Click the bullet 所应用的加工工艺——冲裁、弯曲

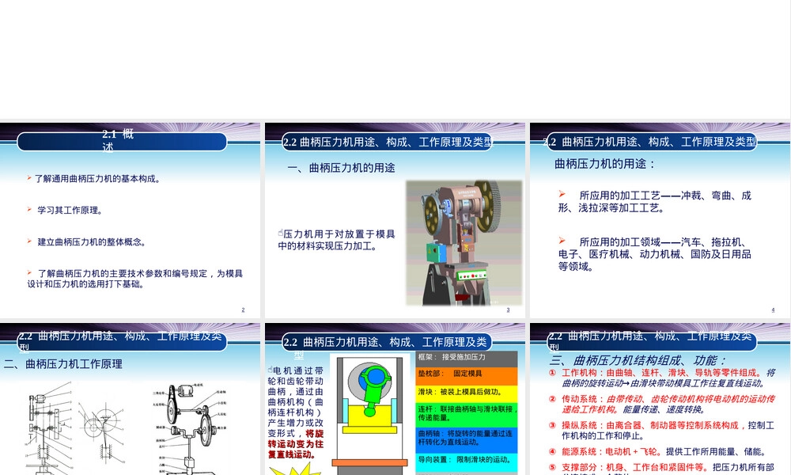655,201
